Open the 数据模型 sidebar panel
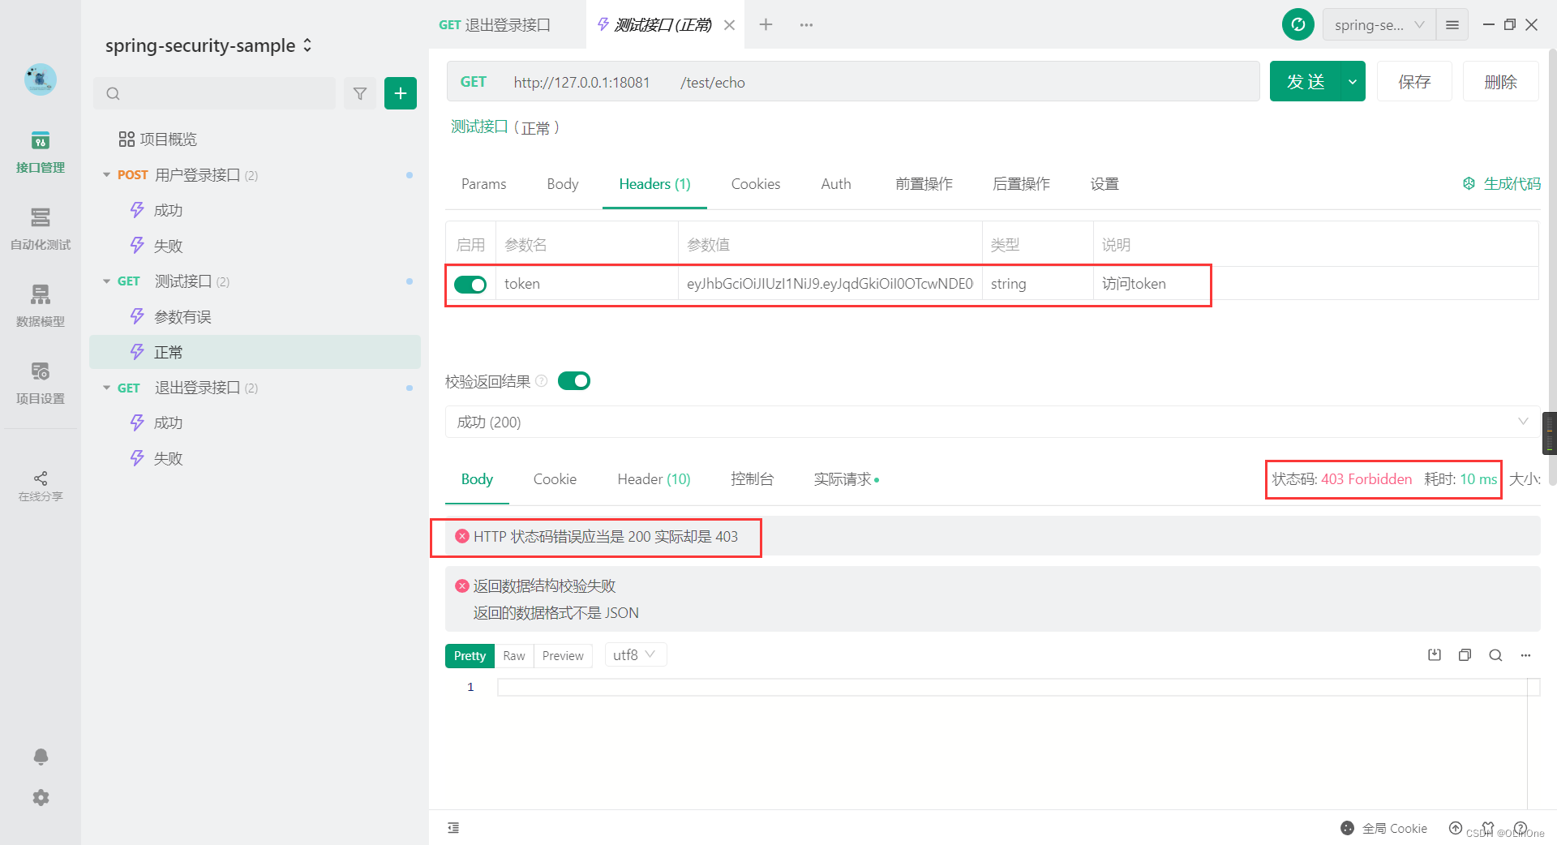 pos(40,307)
